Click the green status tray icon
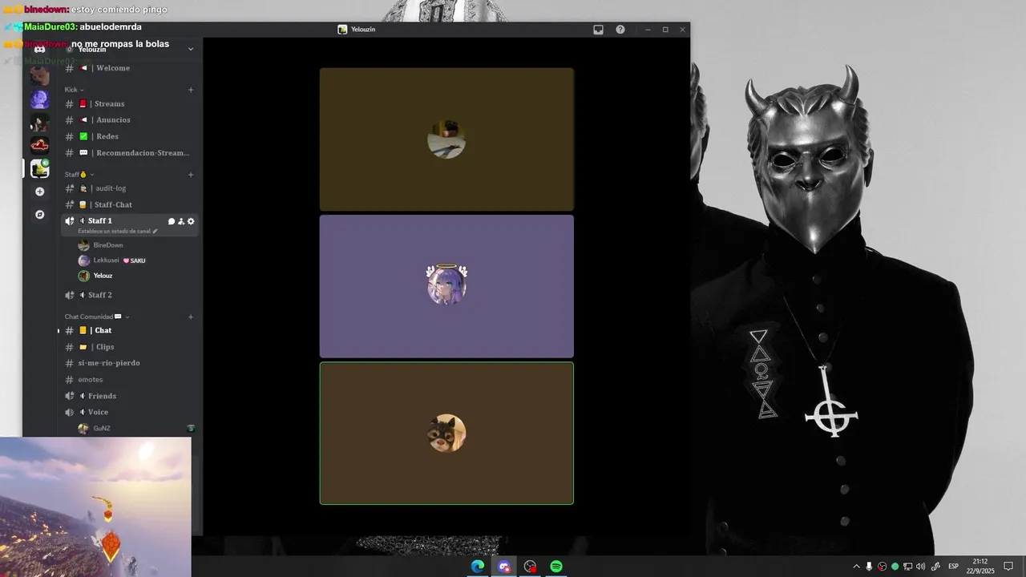The height and width of the screenshot is (577, 1026). point(895,567)
